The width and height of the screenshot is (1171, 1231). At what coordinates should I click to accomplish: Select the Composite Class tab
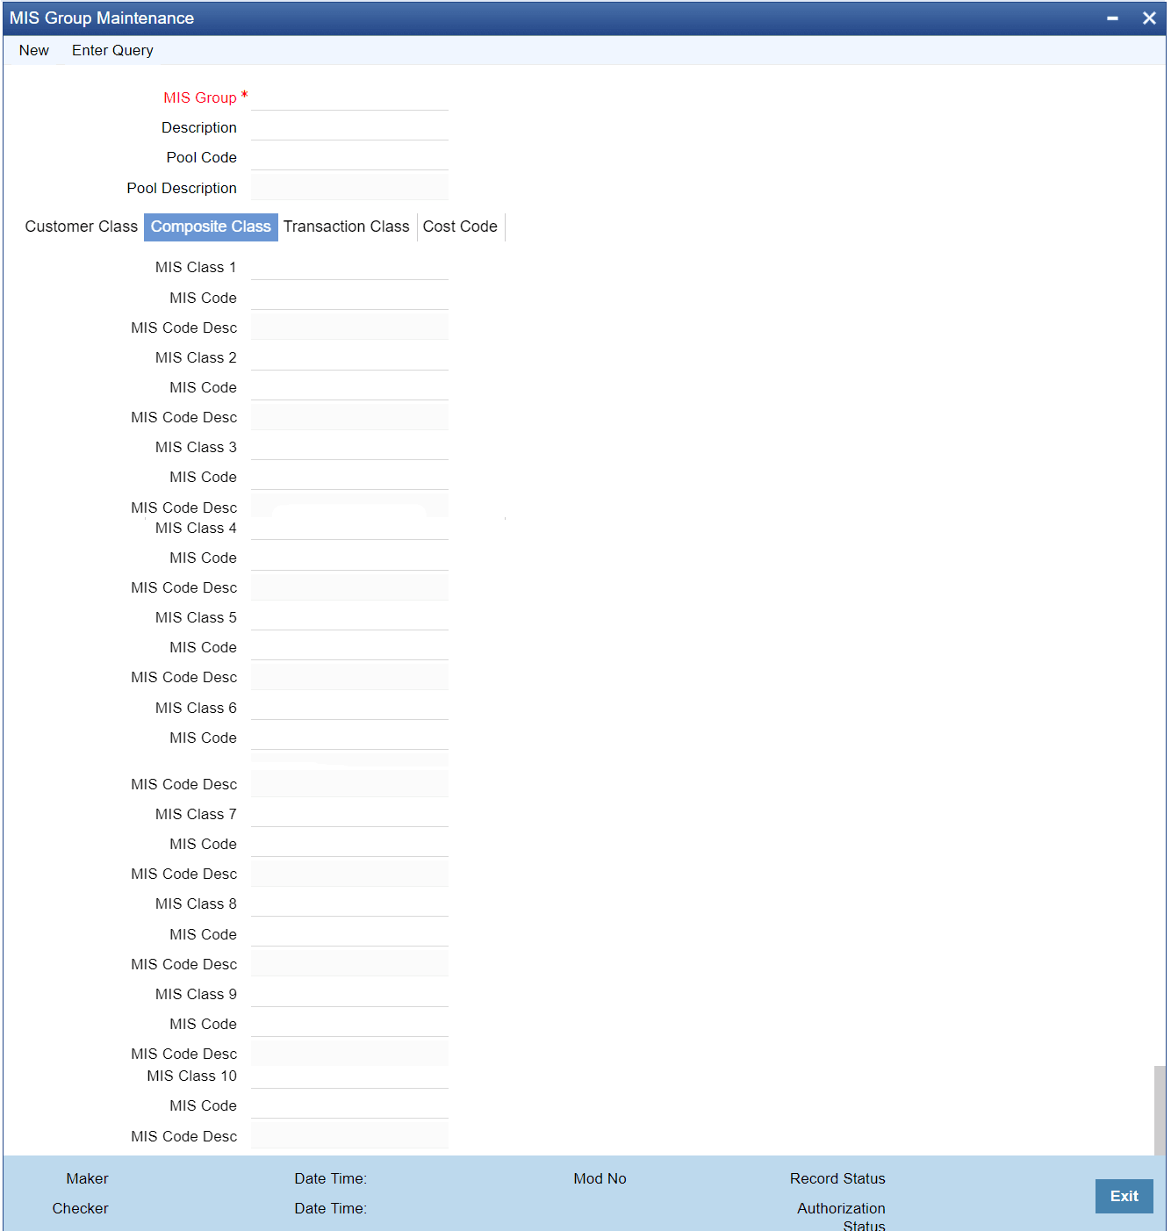point(211,227)
